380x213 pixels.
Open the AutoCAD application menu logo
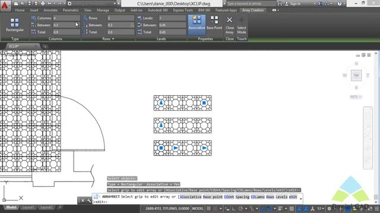point(5,5)
